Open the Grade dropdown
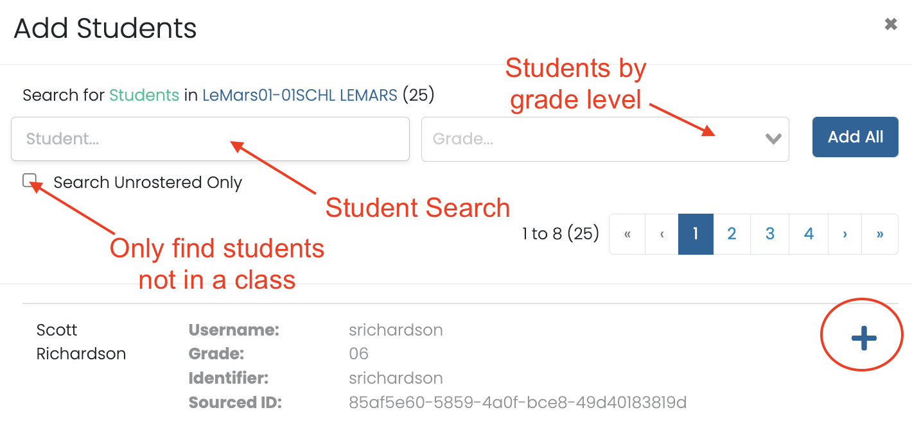912x444 pixels. tap(604, 139)
